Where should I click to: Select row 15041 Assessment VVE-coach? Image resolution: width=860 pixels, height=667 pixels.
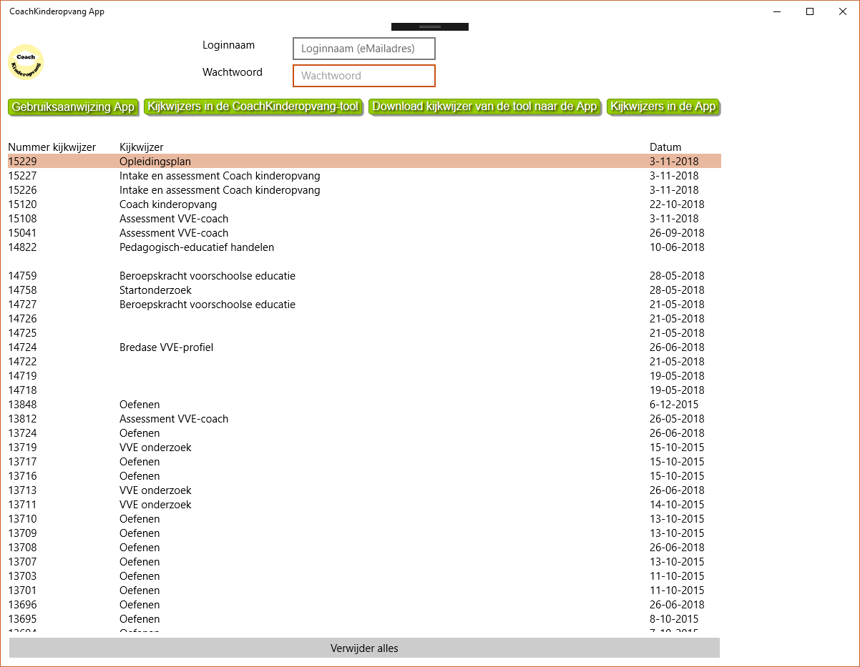pyautogui.click(x=364, y=233)
